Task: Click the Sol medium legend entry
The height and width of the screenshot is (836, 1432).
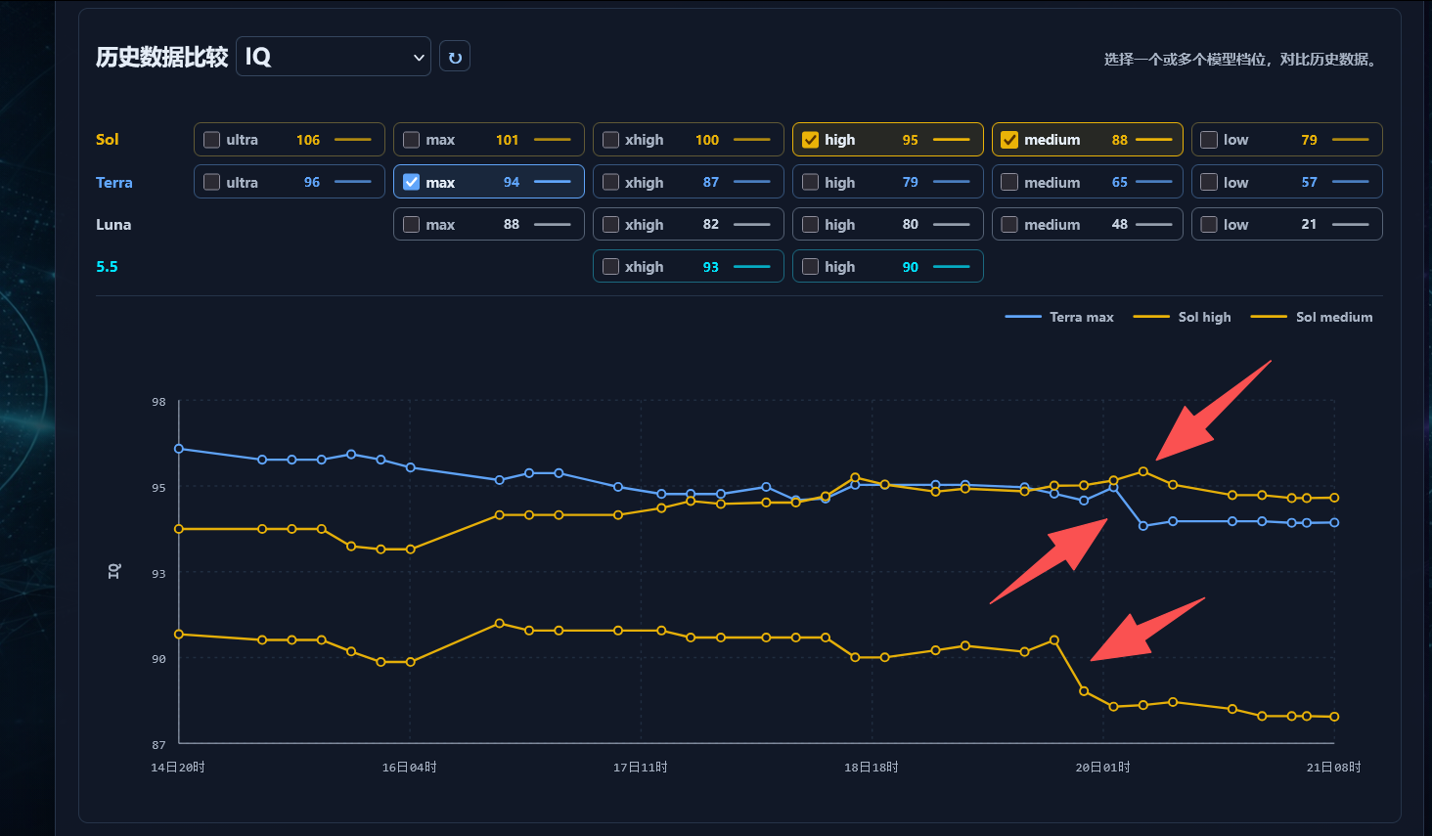Action: coord(1312,317)
